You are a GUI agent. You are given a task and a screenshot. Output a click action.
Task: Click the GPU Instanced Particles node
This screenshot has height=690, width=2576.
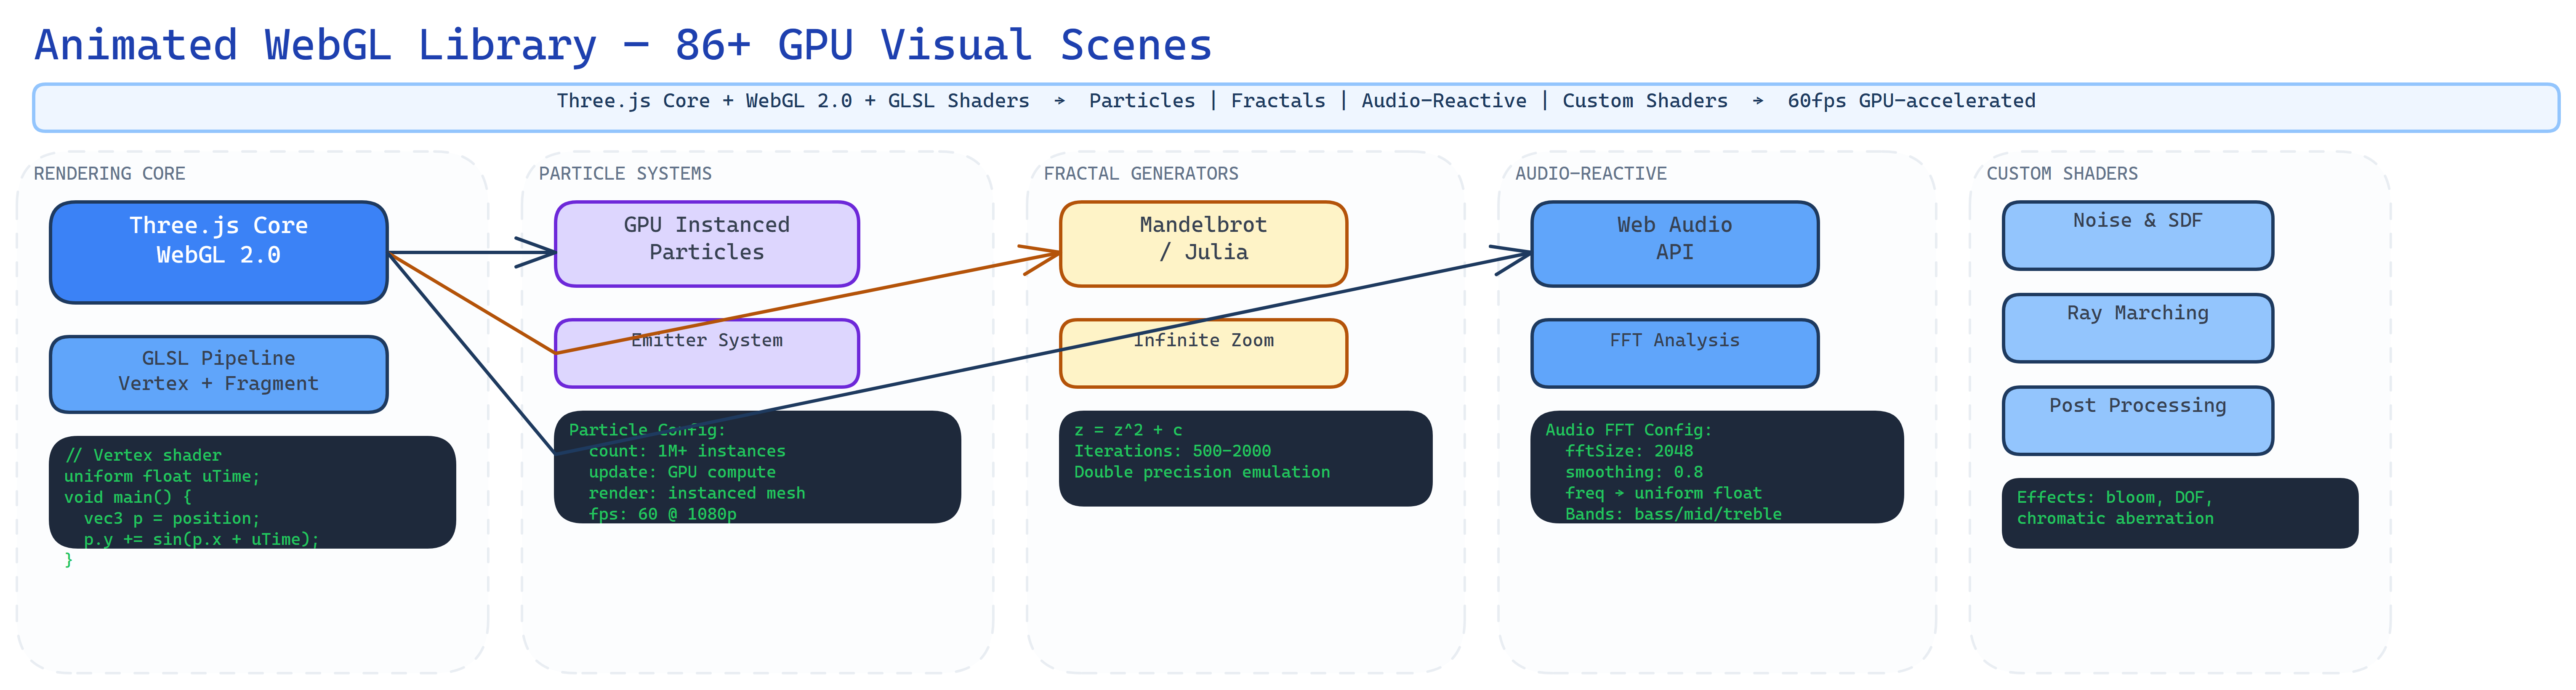click(707, 244)
